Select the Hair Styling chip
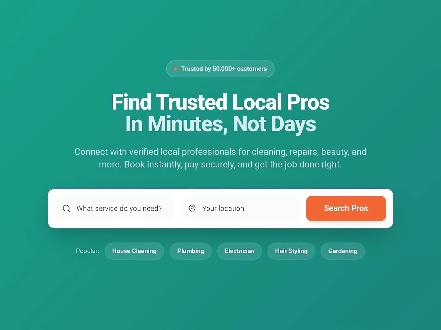The width and height of the screenshot is (441, 330). tap(291, 251)
